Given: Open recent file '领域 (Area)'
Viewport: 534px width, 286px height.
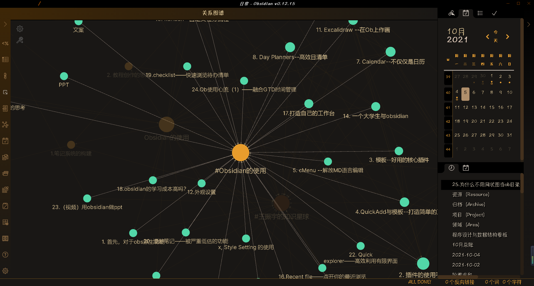Looking at the screenshot, I should click(481, 225).
